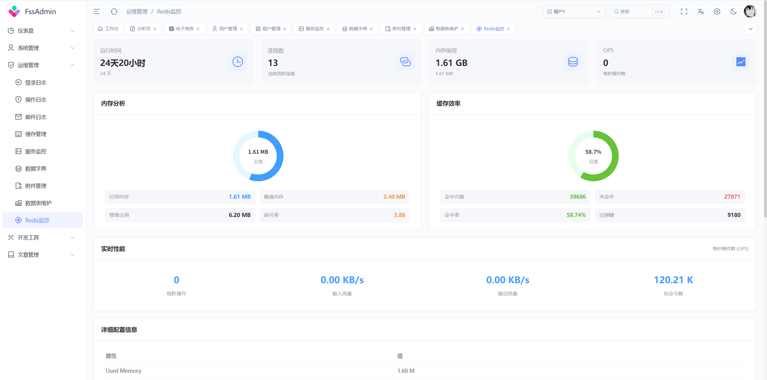
Task: Click the OPS trend chart icon
Action: 741,62
